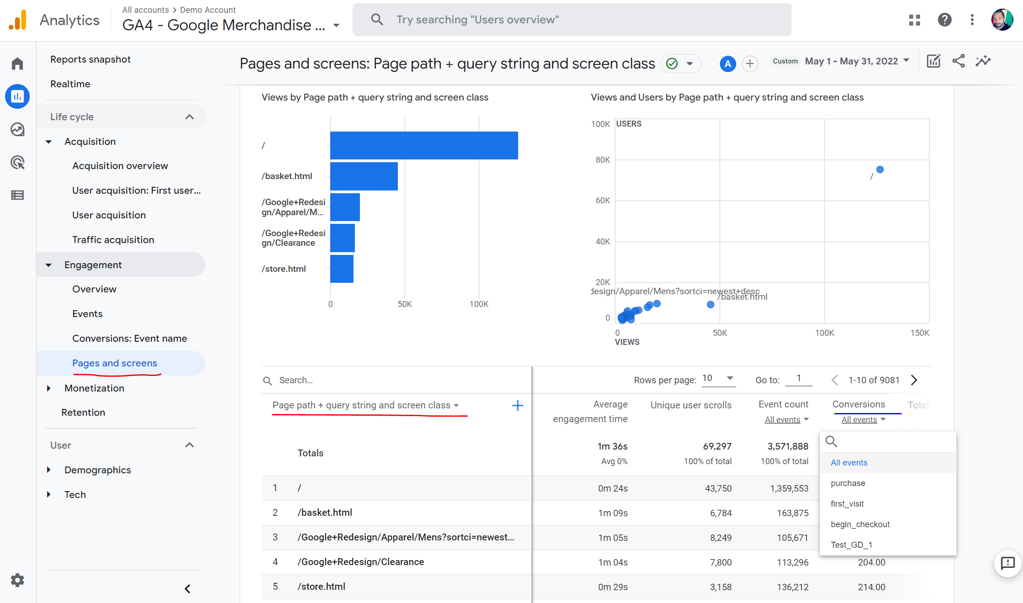Open Pages and screens report

click(115, 363)
